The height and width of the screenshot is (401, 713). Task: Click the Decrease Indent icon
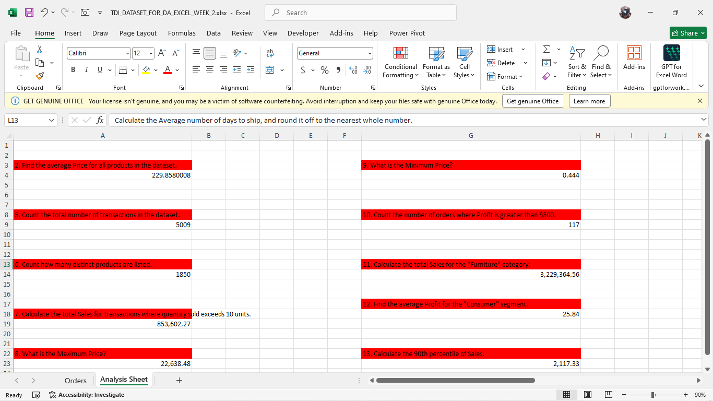tap(236, 70)
